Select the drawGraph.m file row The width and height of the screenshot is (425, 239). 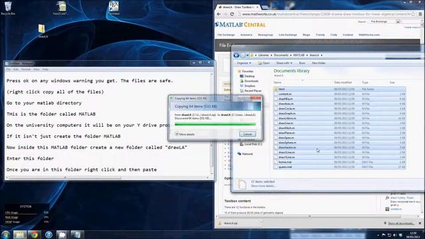coord(339,114)
